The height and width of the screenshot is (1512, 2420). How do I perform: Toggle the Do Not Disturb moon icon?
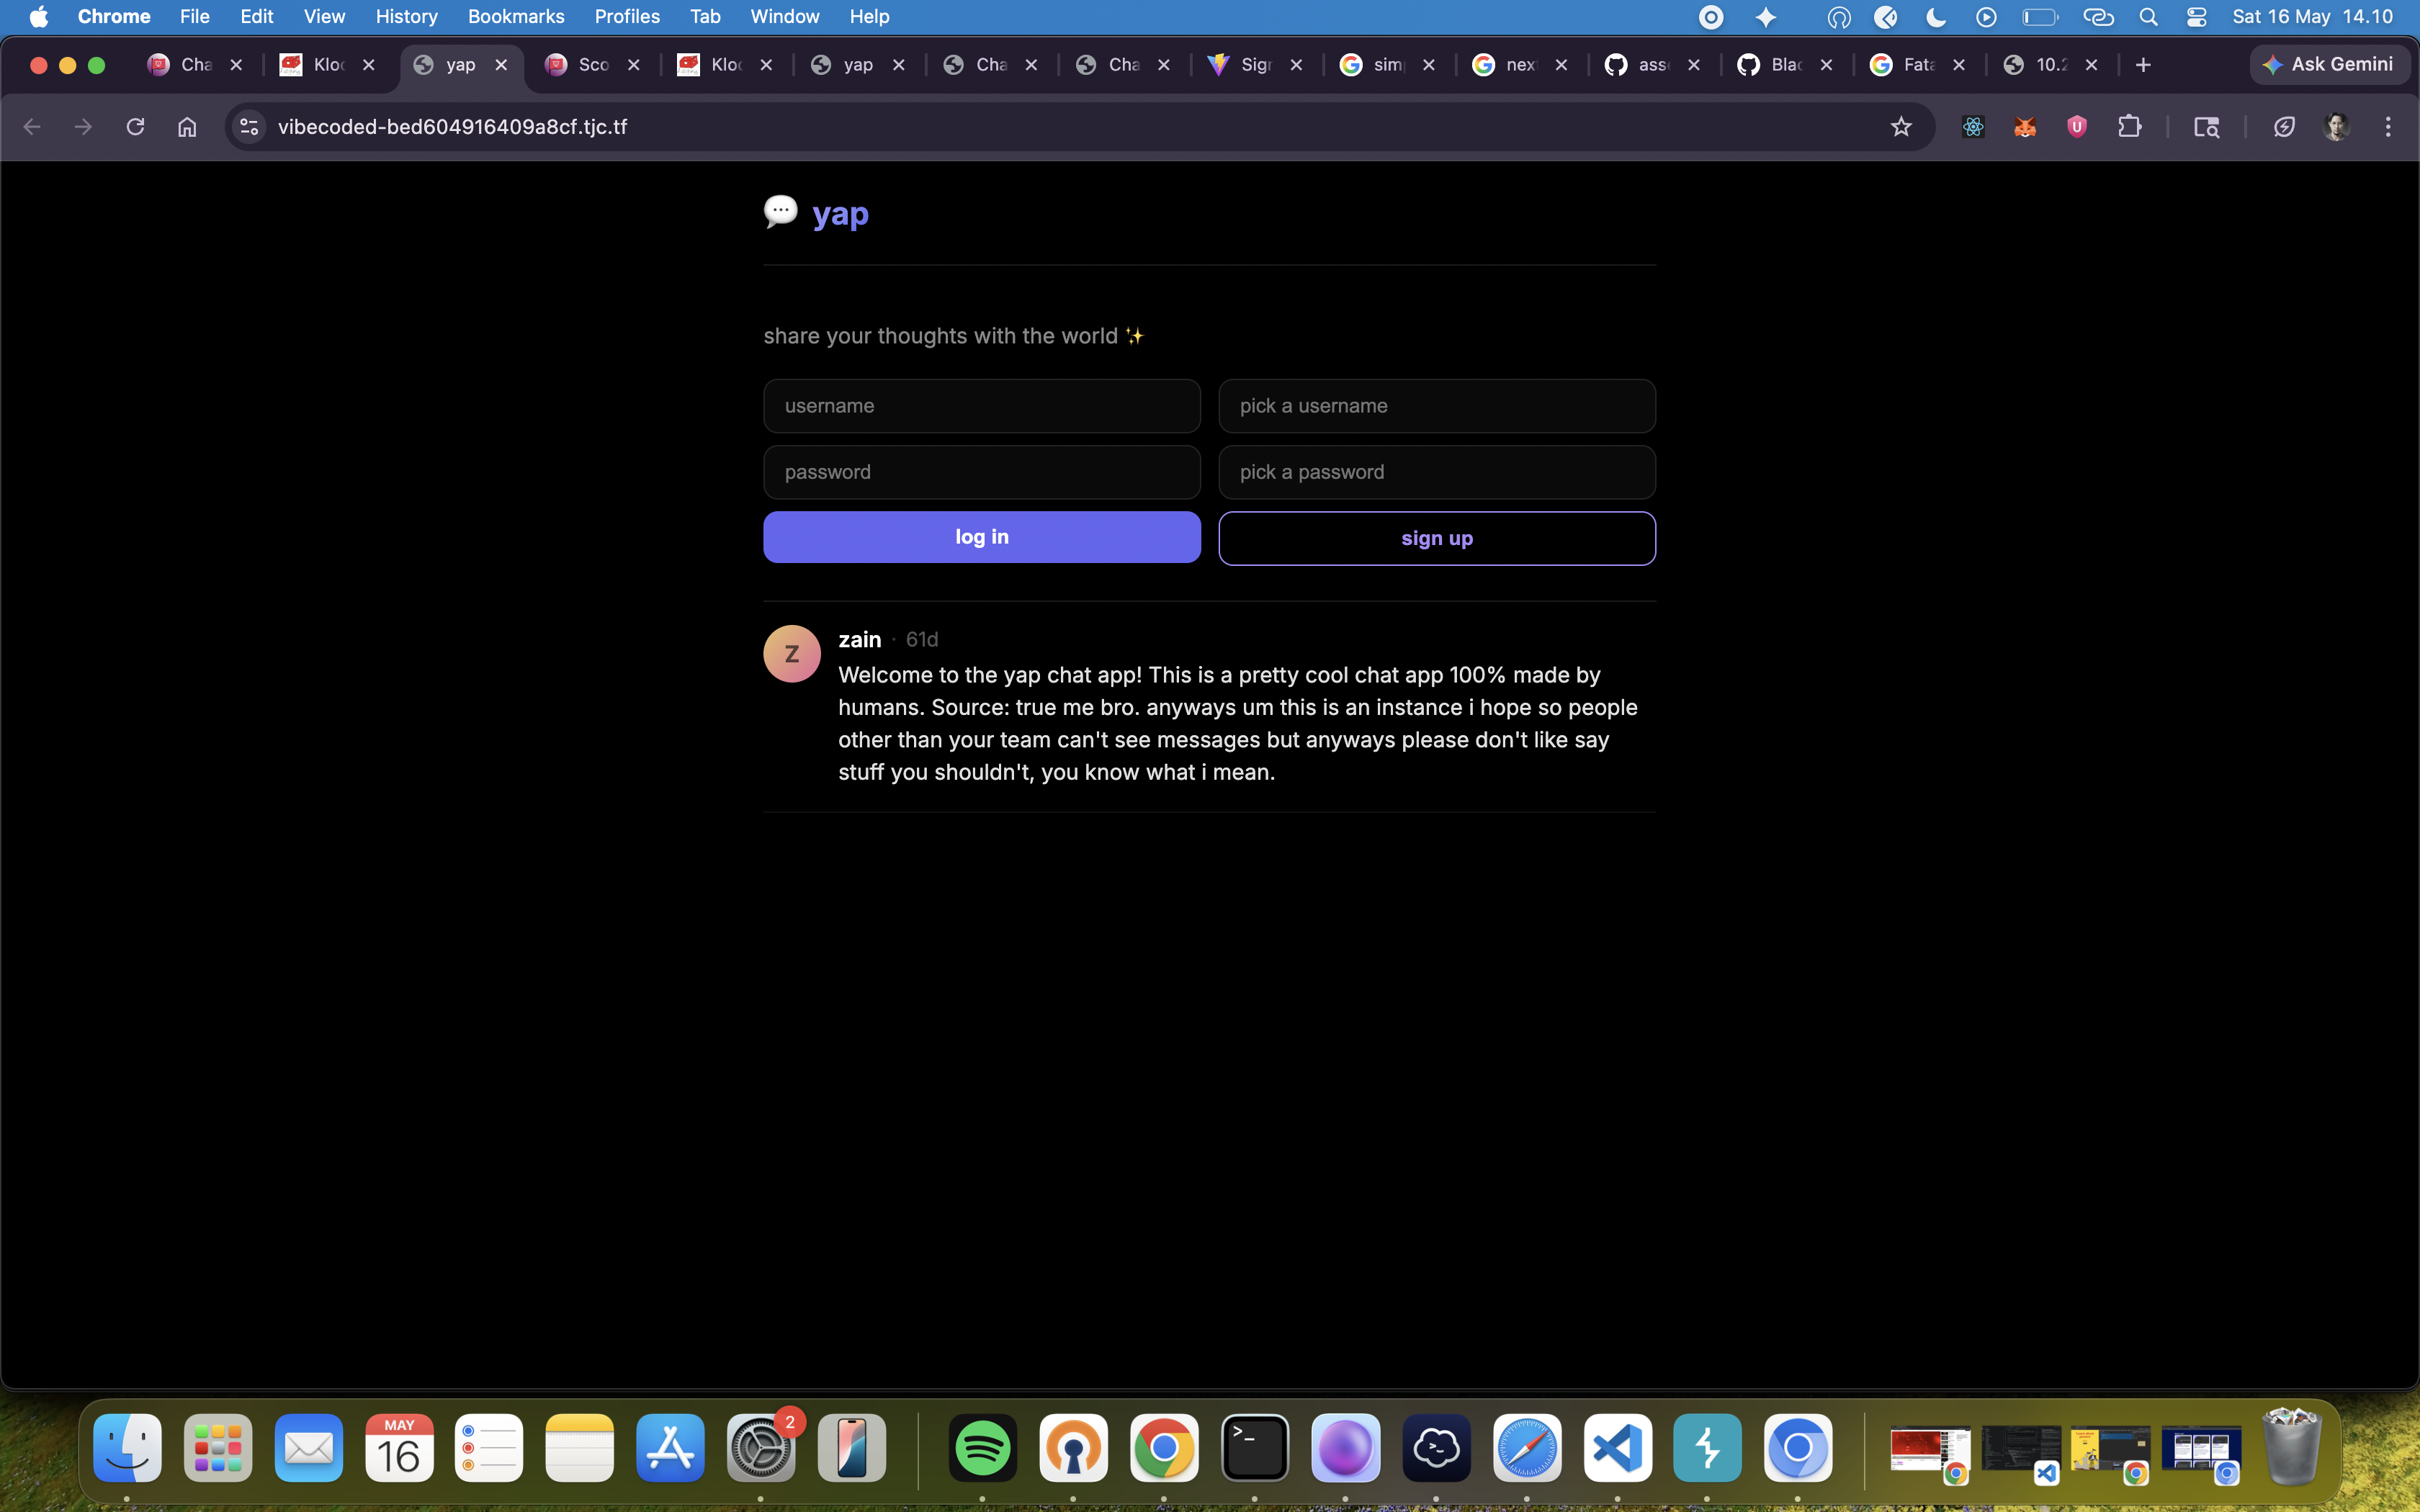pos(1936,17)
